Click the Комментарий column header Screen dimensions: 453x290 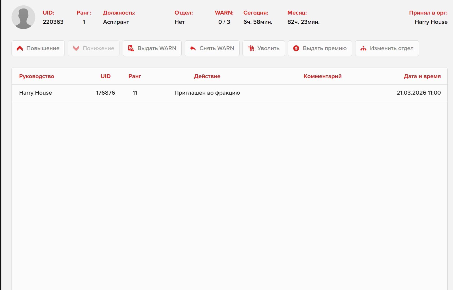point(323,76)
